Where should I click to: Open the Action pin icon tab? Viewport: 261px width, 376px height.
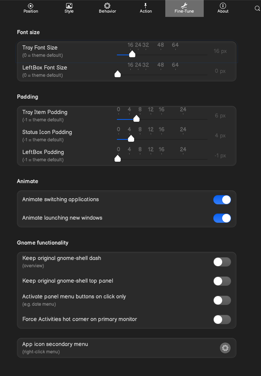point(146,6)
